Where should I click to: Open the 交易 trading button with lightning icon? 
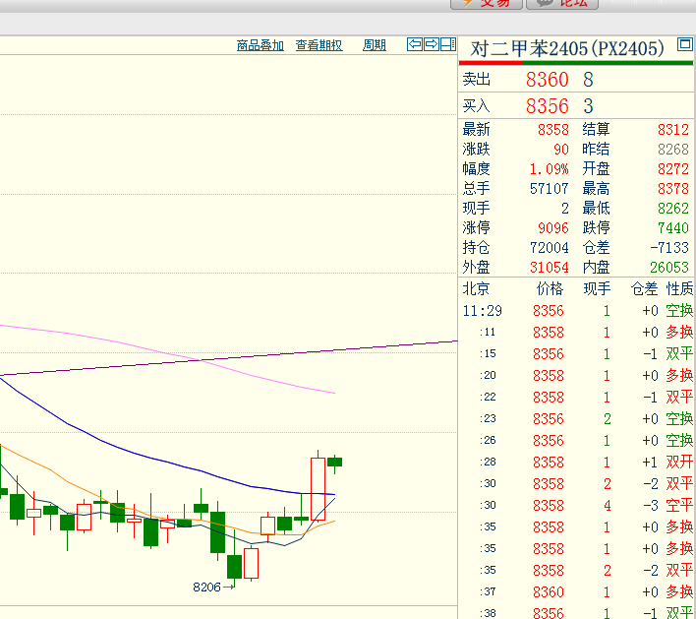click(x=487, y=4)
